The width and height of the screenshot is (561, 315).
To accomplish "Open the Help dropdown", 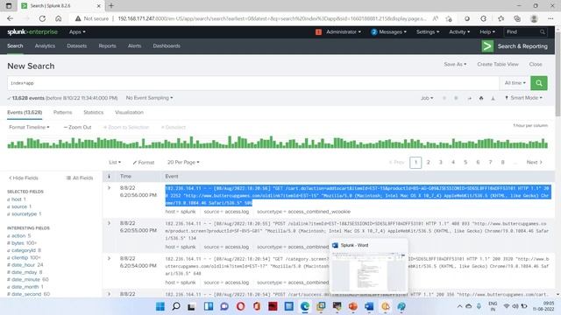I will [487, 32].
